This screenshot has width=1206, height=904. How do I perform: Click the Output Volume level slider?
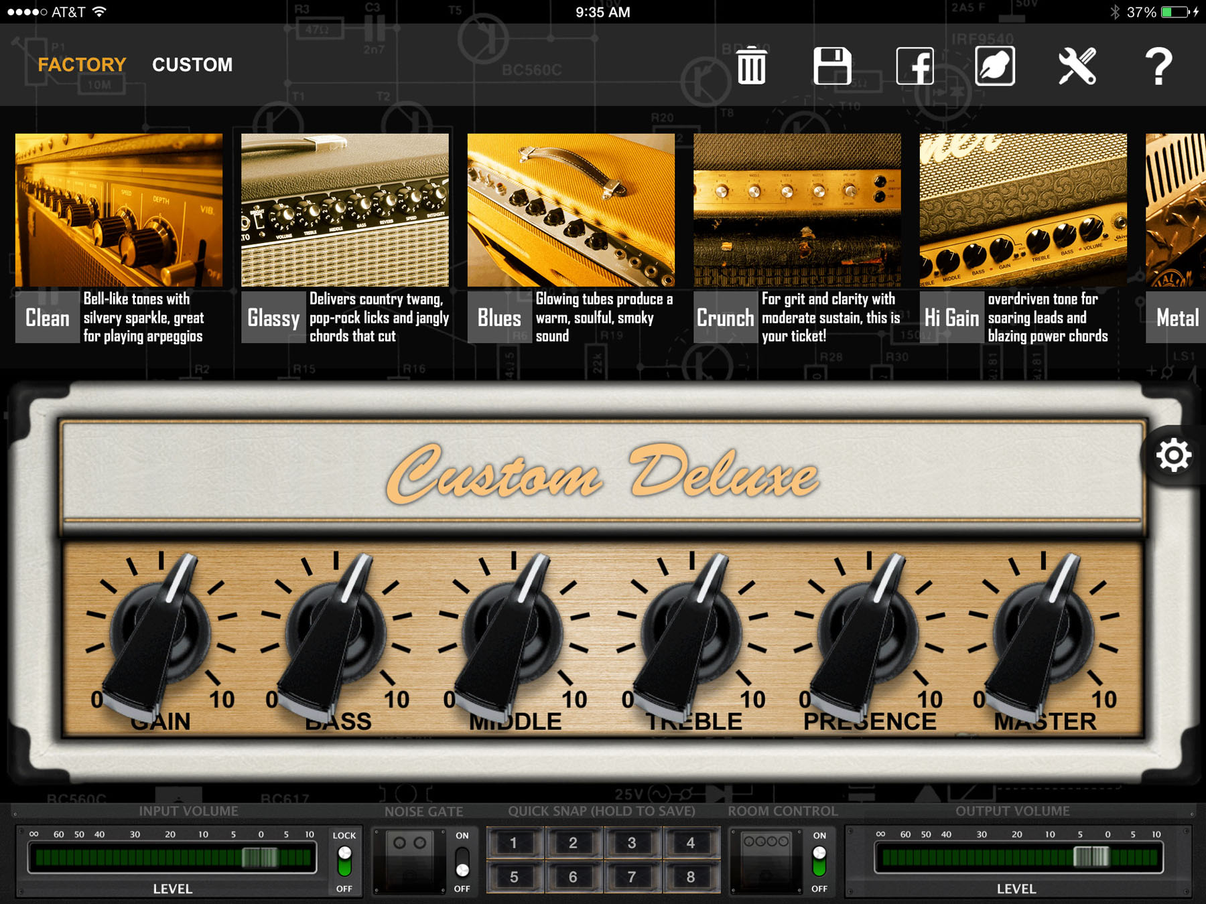(1018, 858)
